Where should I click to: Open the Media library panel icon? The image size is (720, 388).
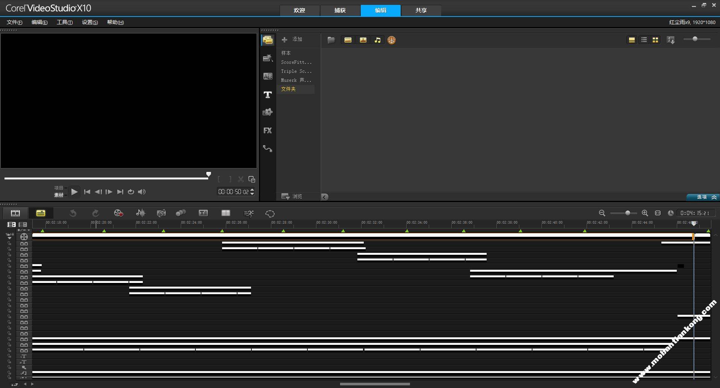(x=268, y=40)
